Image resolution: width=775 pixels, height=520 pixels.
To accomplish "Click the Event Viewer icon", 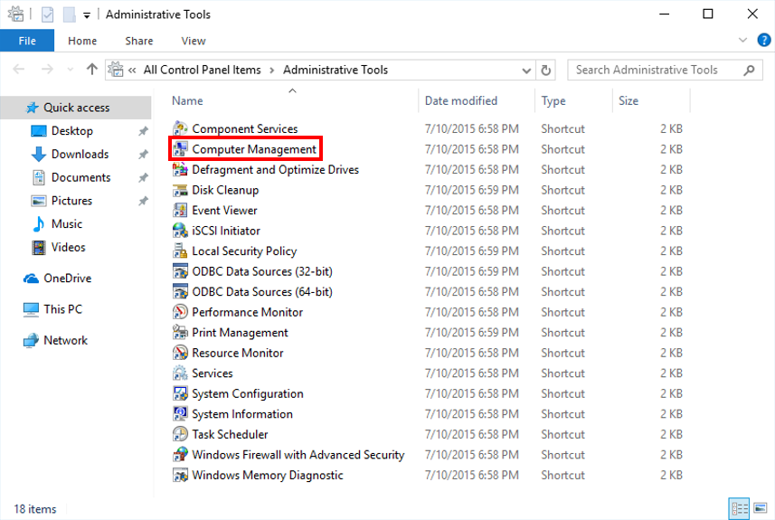I will click(x=180, y=210).
